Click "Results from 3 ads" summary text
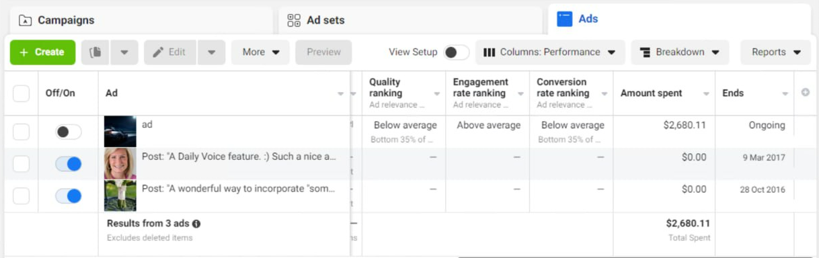The width and height of the screenshot is (819, 258). (149, 224)
